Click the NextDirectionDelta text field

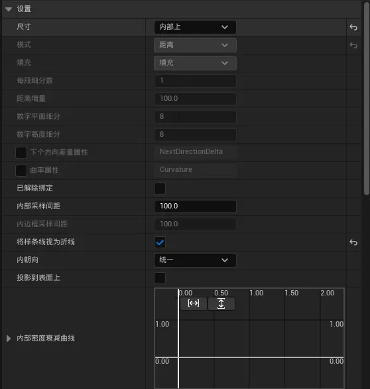pos(195,152)
